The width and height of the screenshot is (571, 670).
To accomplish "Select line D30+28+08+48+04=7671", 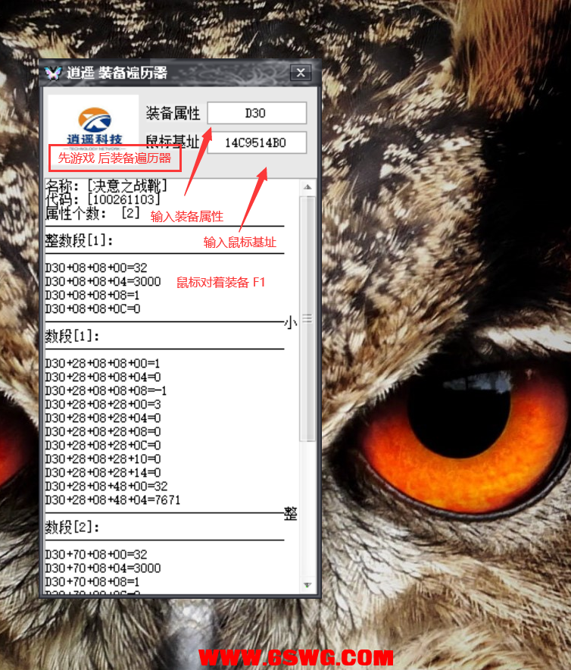I will (x=113, y=500).
